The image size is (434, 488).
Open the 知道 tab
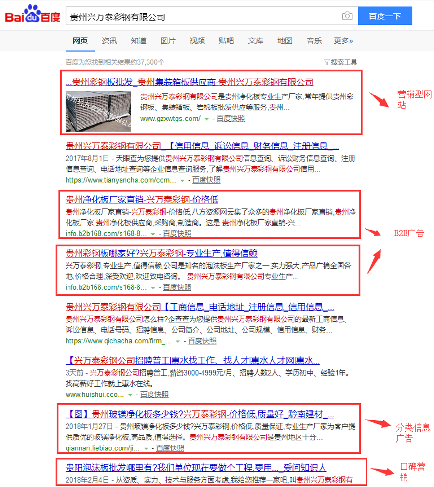[138, 41]
